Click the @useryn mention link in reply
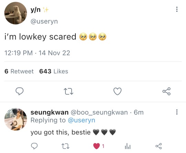The height and width of the screenshot is (153, 186). [82, 120]
